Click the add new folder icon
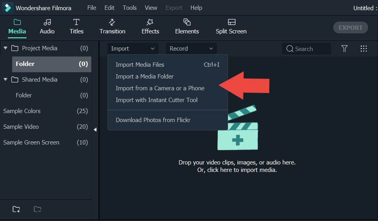 16,209
